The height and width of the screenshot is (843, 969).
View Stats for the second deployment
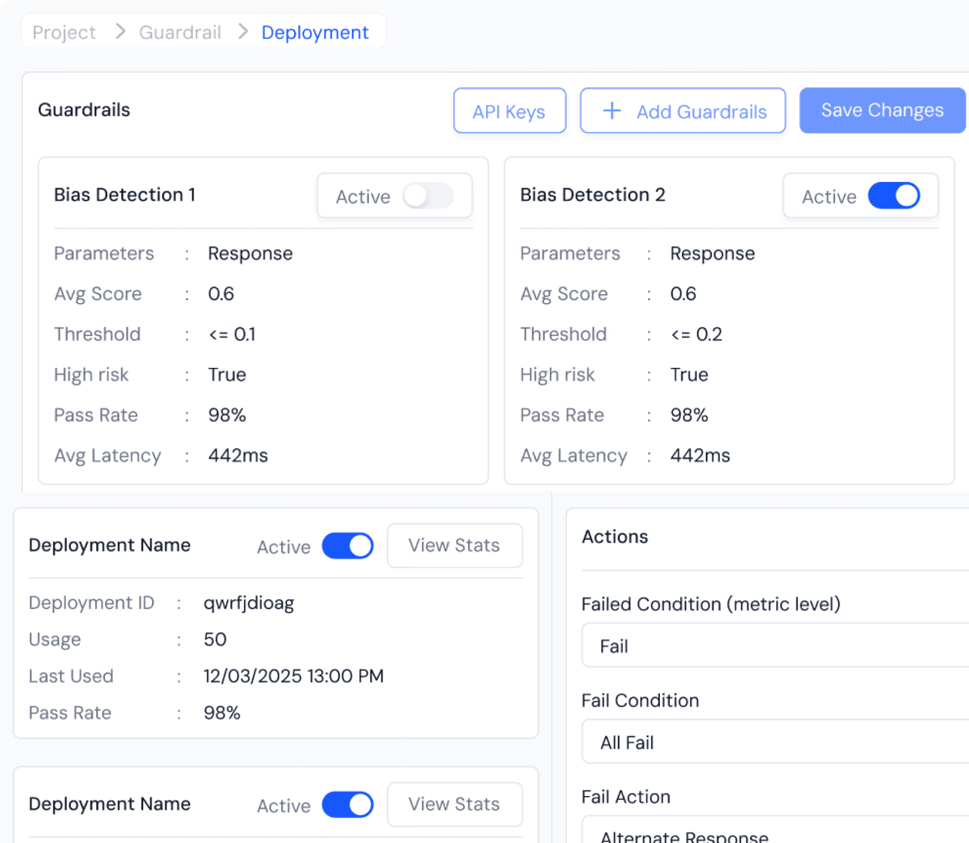click(455, 804)
